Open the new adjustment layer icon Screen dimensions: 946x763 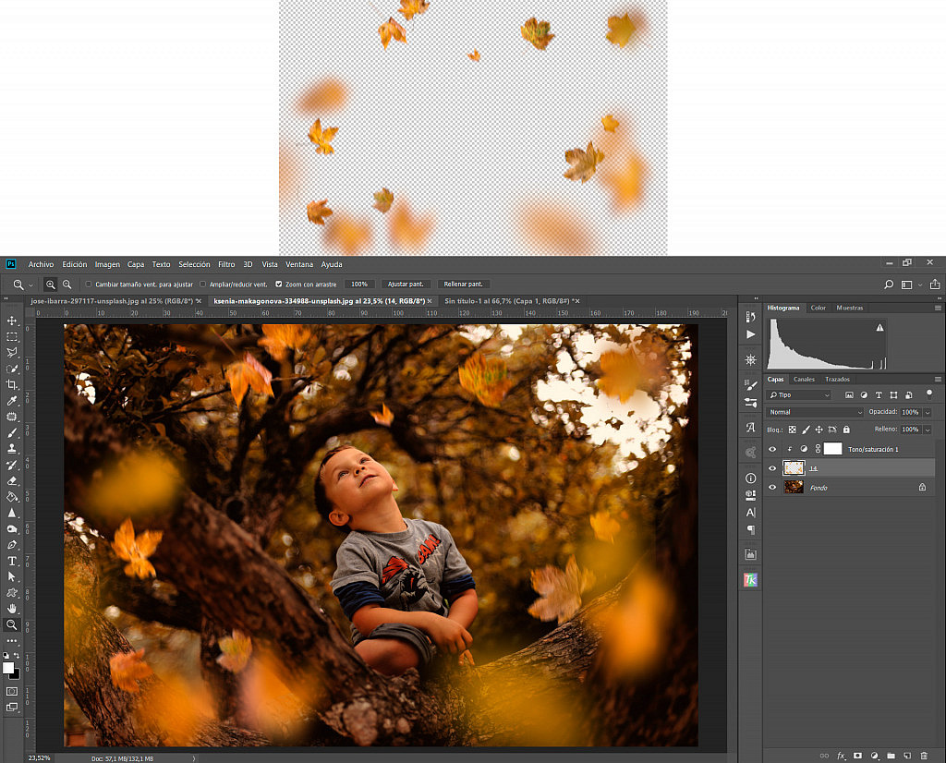874,756
